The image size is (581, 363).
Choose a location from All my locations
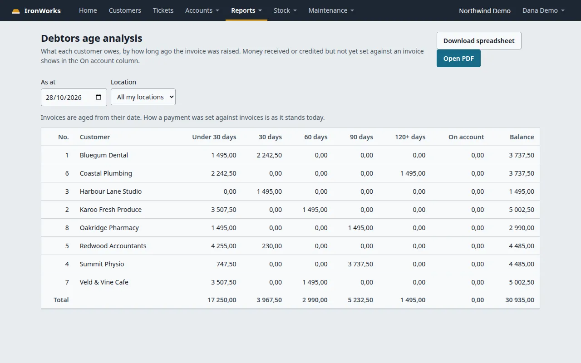(x=143, y=97)
